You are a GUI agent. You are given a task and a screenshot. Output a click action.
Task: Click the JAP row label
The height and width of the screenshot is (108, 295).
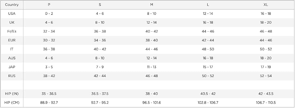(x=12, y=67)
